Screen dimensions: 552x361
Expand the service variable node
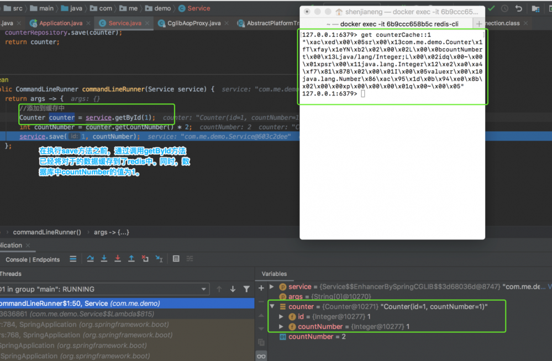(x=271, y=287)
